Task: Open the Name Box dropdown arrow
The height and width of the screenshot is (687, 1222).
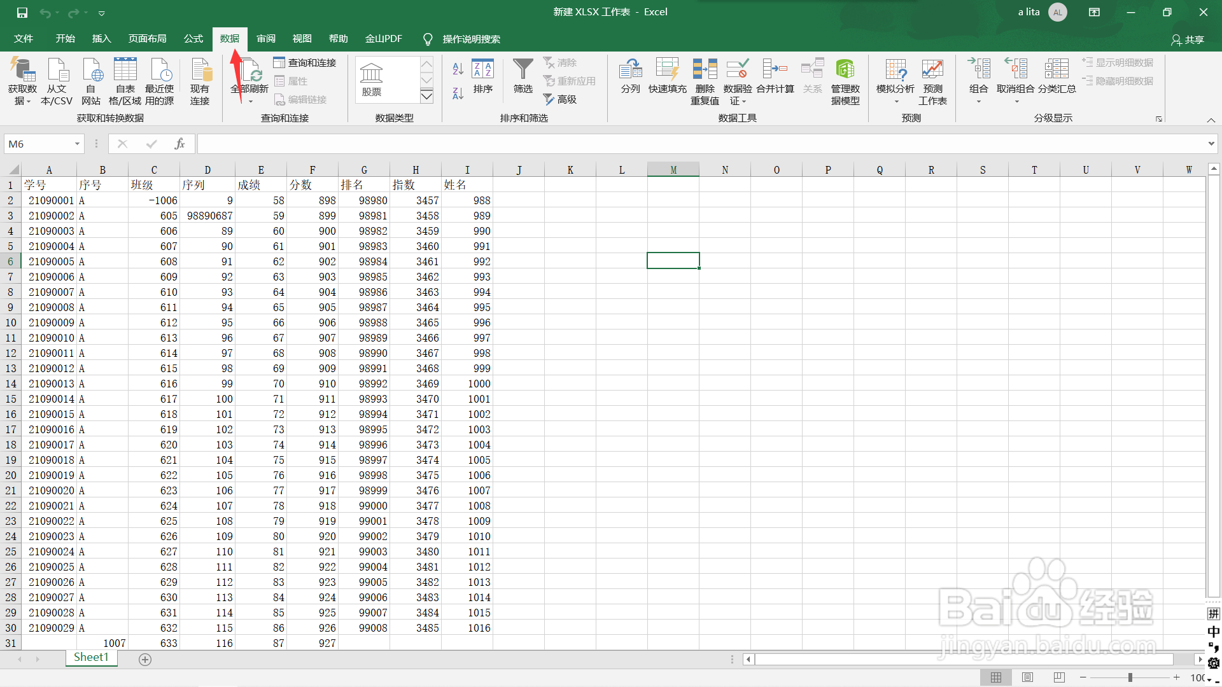Action: point(77,144)
